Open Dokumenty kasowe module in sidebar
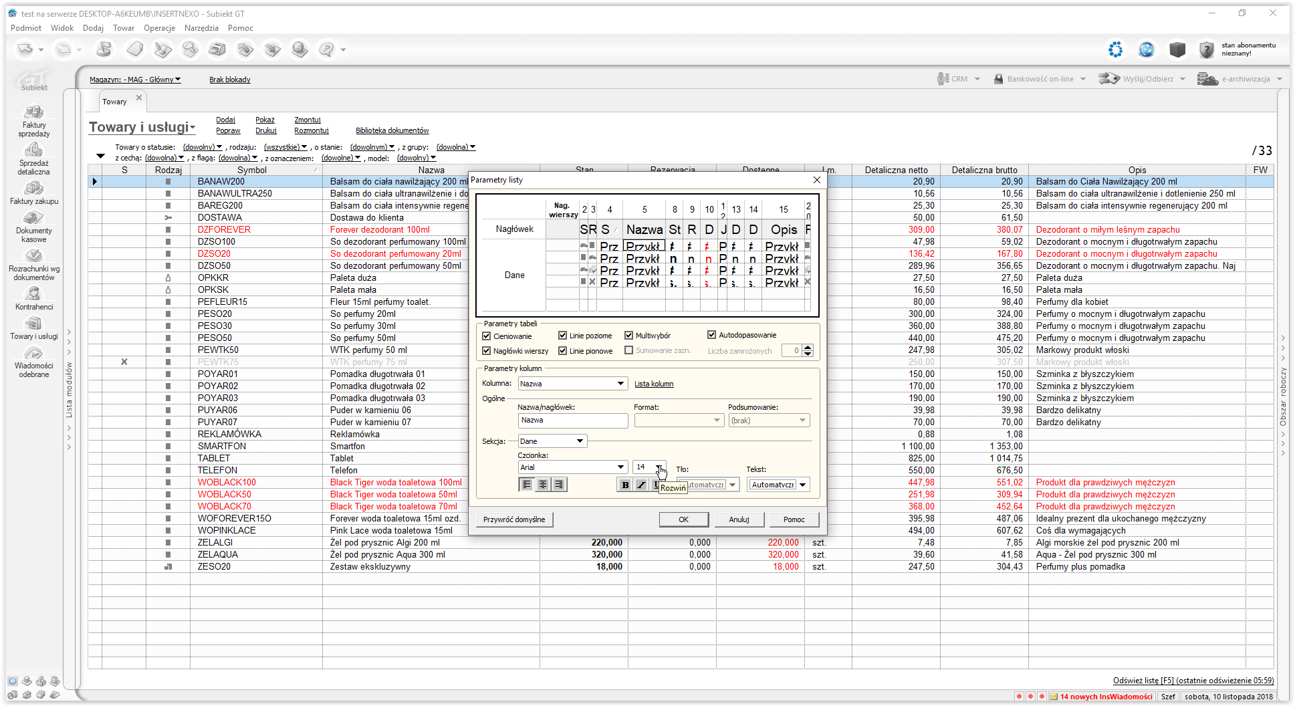Screen dimensions: 1295x706 click(x=34, y=227)
